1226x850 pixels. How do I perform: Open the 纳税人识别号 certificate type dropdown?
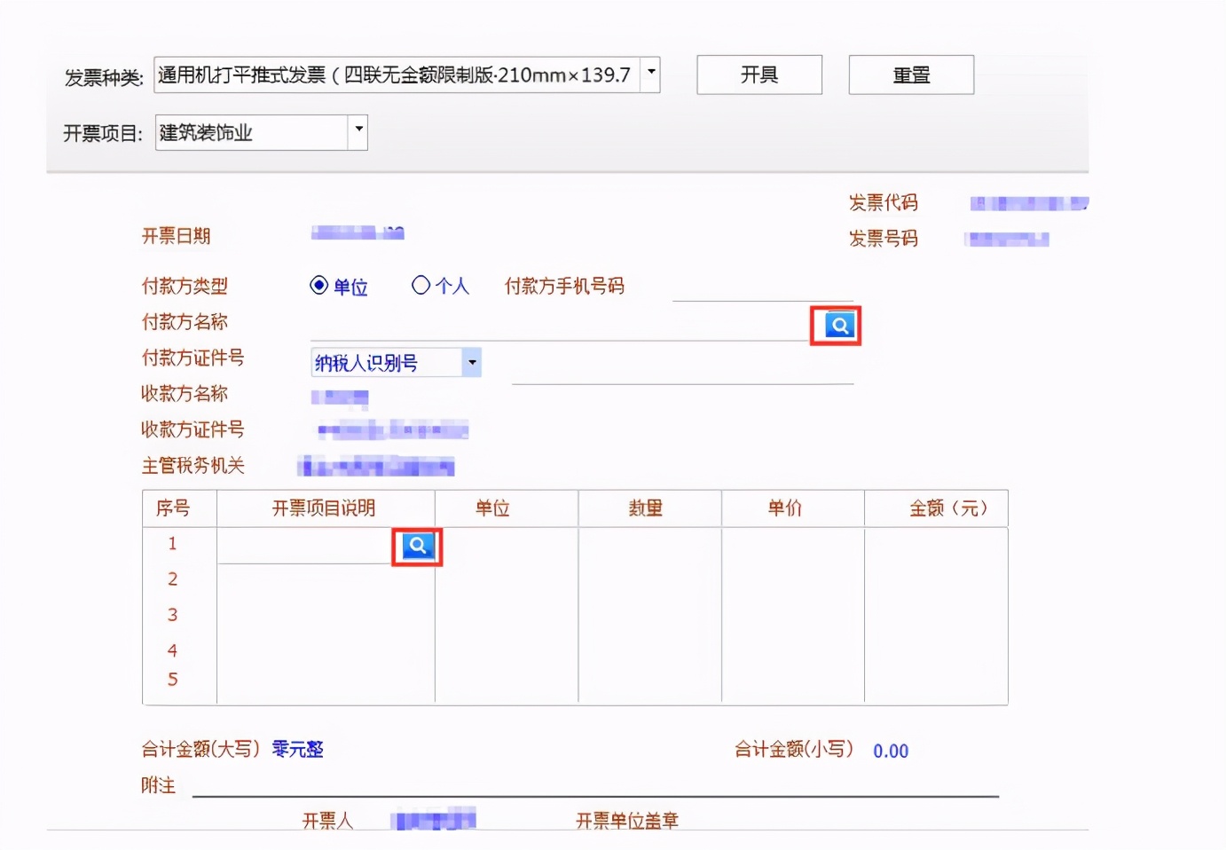tap(472, 362)
